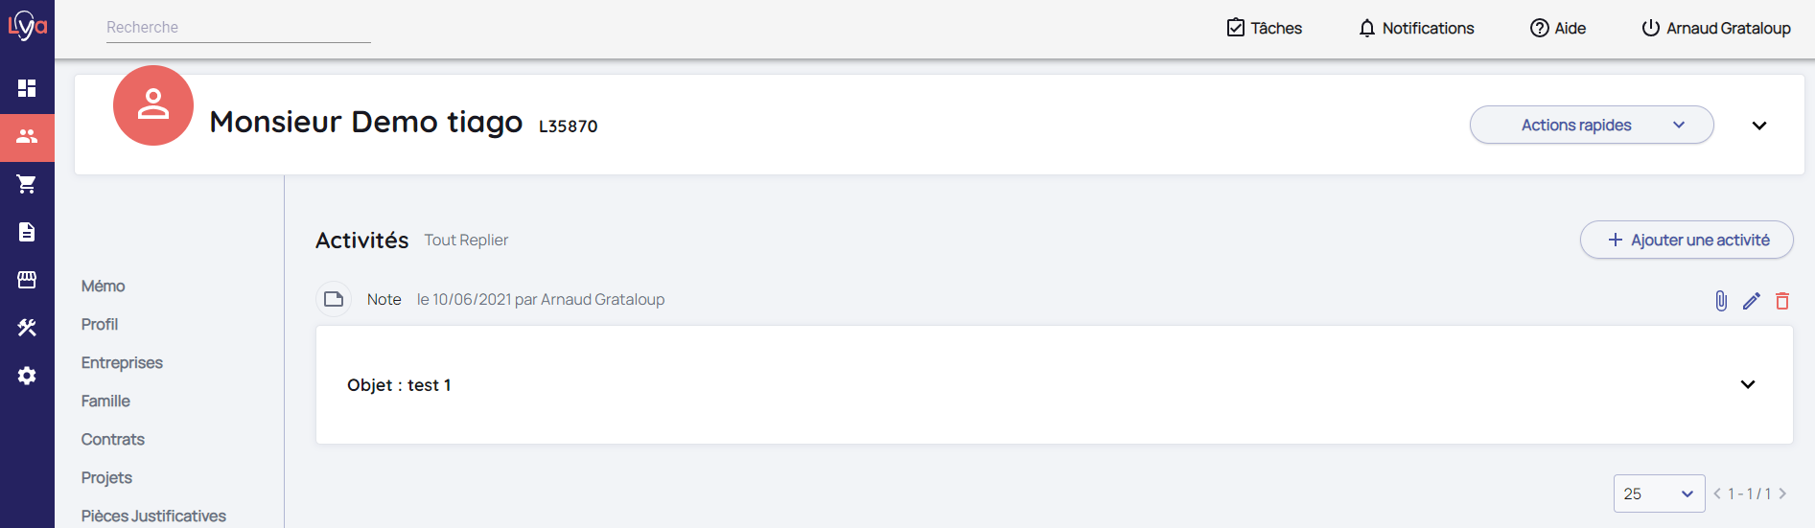Open the page size dropdown showing 25
This screenshot has height=528, width=1815.
pyautogui.click(x=1659, y=494)
